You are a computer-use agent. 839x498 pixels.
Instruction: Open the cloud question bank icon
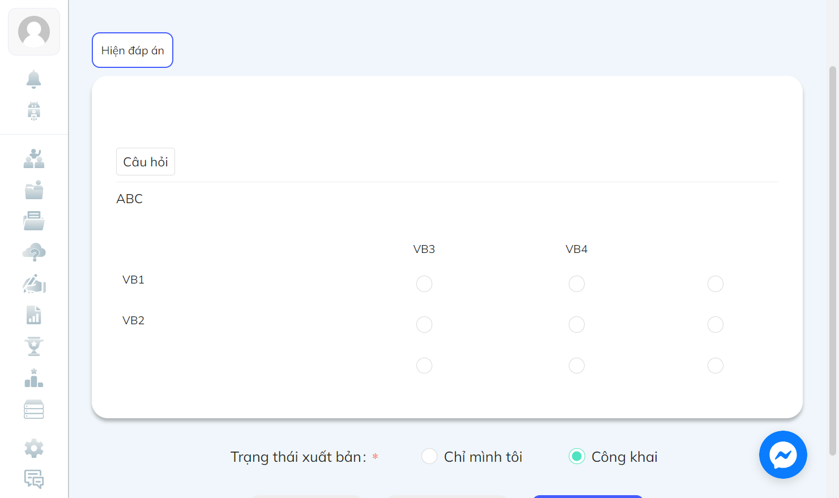(x=34, y=252)
